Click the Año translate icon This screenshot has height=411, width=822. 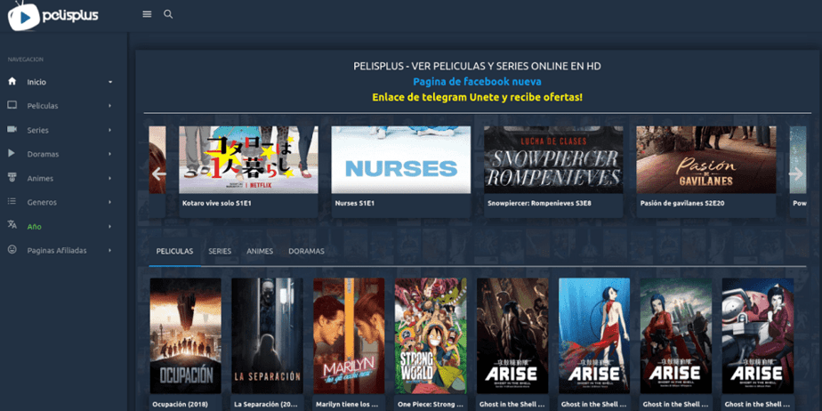pos(12,225)
